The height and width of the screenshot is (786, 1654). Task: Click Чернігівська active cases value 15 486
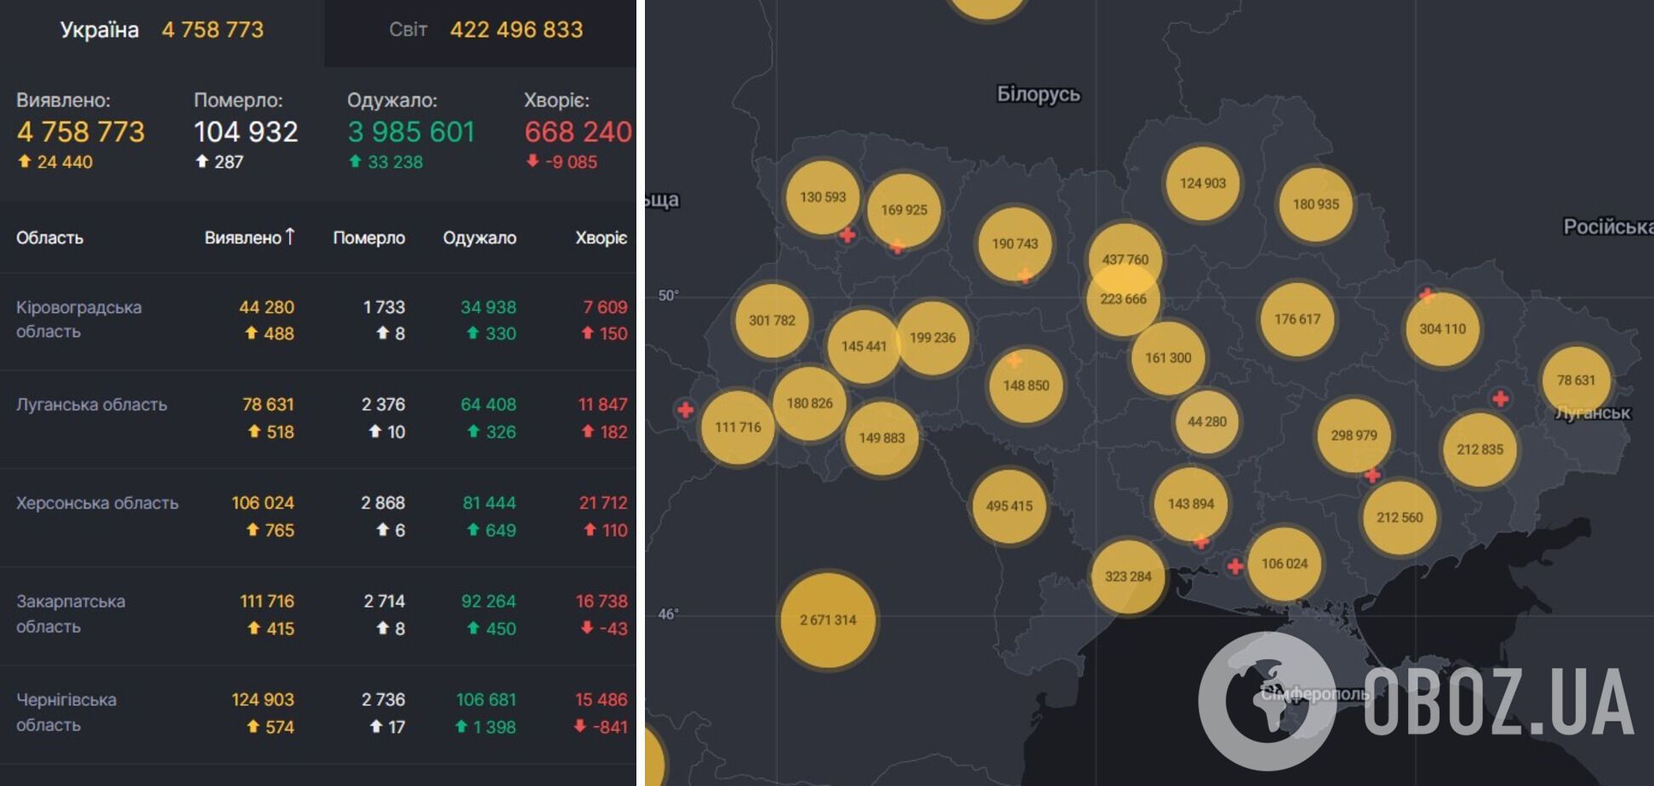[x=601, y=699]
